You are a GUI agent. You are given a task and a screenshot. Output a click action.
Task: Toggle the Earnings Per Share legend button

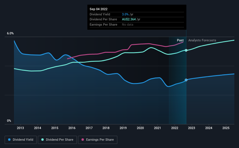pyautogui.click(x=98, y=140)
